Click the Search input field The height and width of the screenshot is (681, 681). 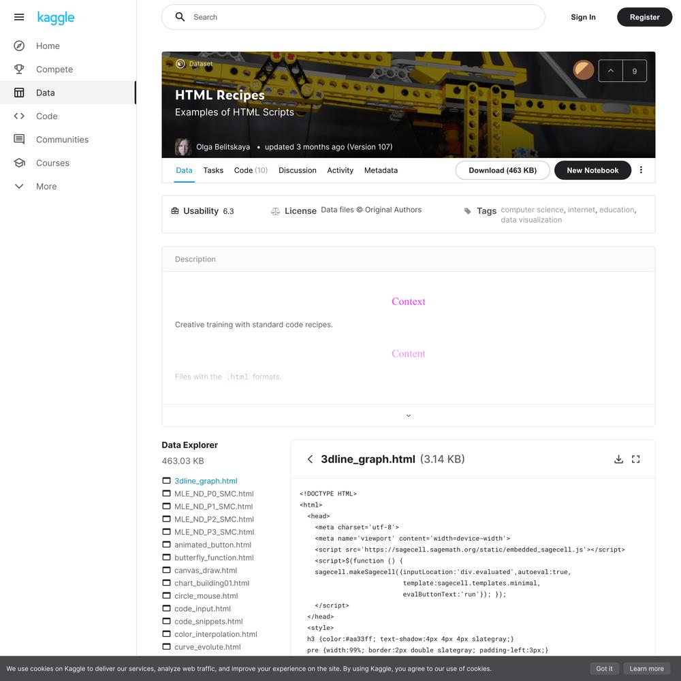pos(353,17)
